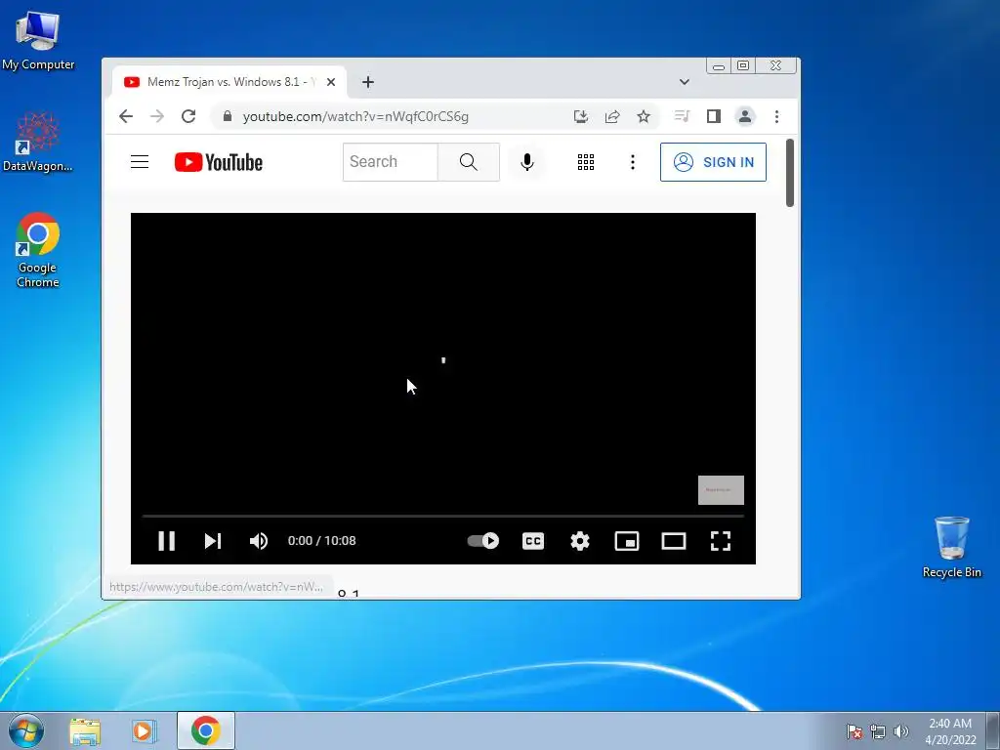Open YouTube settings three-dot menu
Screen dimensions: 1000x750
point(633,162)
